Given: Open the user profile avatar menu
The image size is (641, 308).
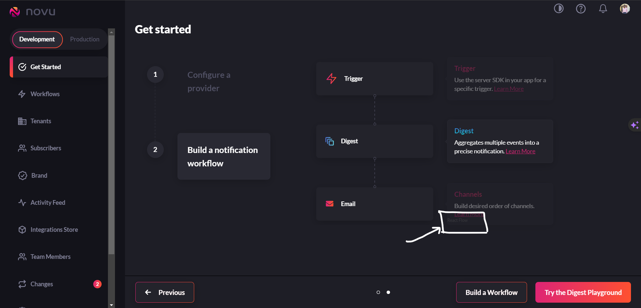Looking at the screenshot, I should [x=625, y=8].
